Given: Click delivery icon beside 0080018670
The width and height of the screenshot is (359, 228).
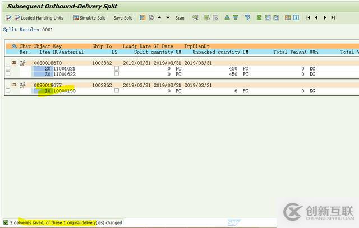Looking at the screenshot, I should coord(22,63).
